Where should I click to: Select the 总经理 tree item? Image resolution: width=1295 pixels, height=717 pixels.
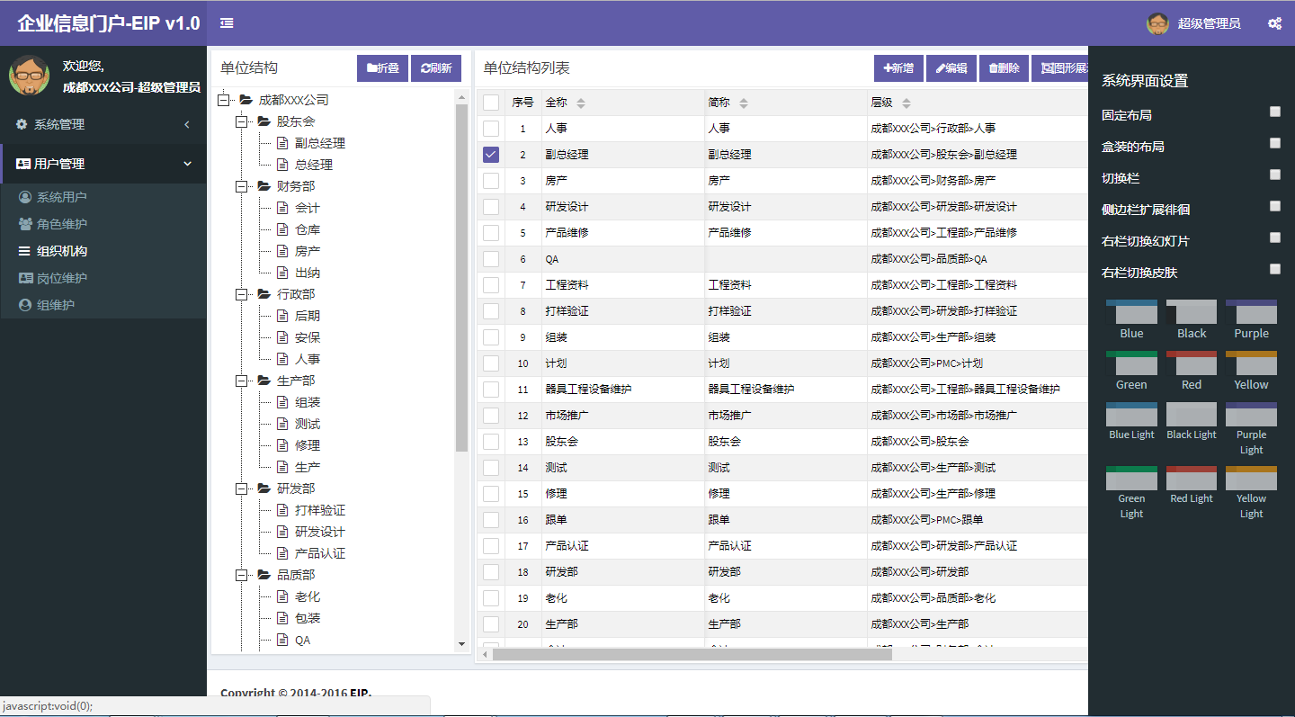click(314, 165)
